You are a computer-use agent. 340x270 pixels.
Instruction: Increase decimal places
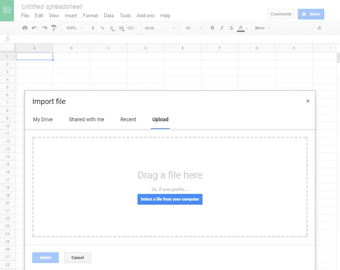point(120,28)
